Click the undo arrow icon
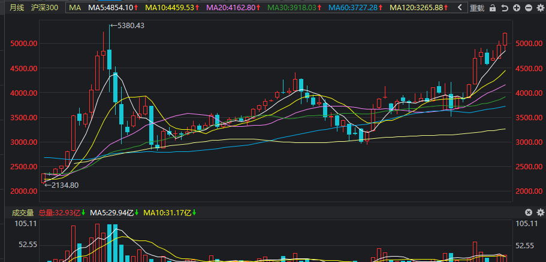 point(505,8)
